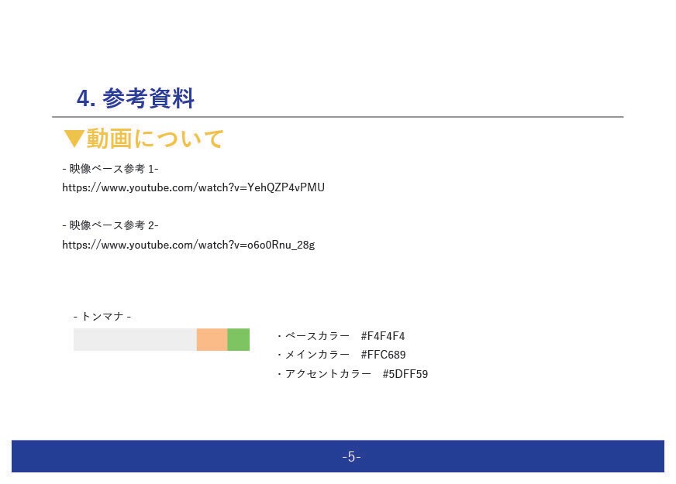Viewport: 676px width, 484px height.
Task: Click the label - 映像ベース参考 1-
Action: (110, 169)
